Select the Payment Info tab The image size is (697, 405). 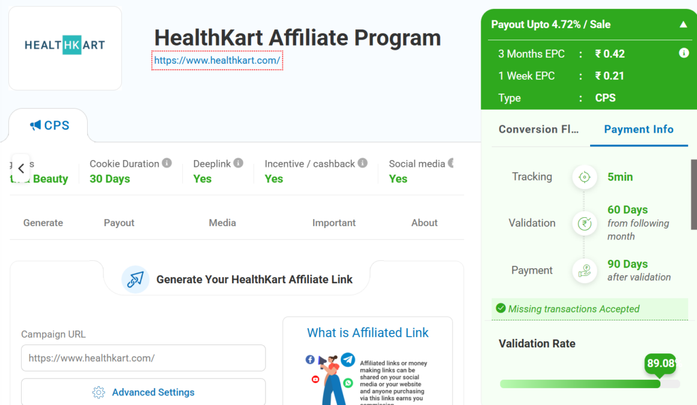click(639, 130)
